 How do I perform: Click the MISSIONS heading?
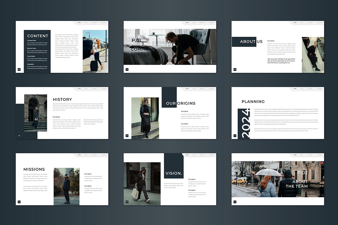(34, 169)
